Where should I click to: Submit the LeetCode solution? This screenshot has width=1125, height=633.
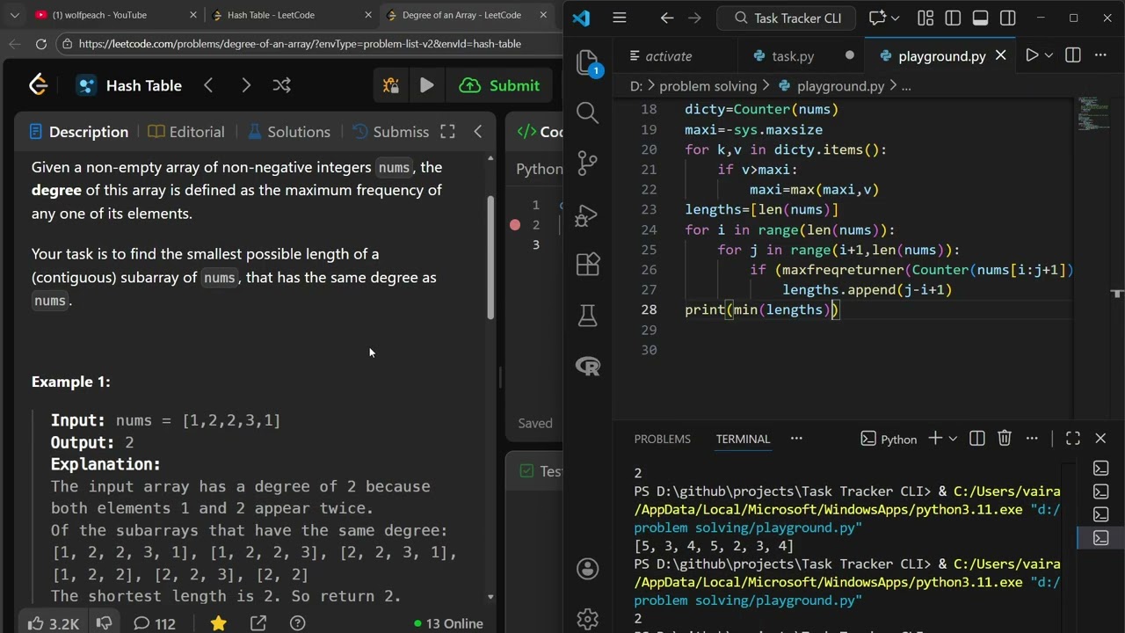pos(499,85)
